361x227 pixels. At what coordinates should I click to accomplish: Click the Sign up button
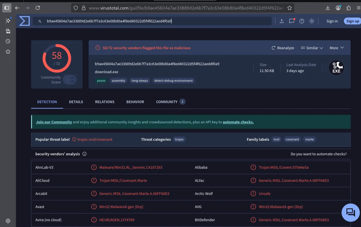[x=353, y=21]
